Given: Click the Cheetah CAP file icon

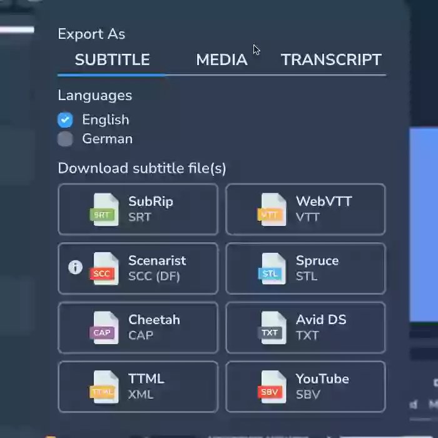Looking at the screenshot, I should pos(104,328).
